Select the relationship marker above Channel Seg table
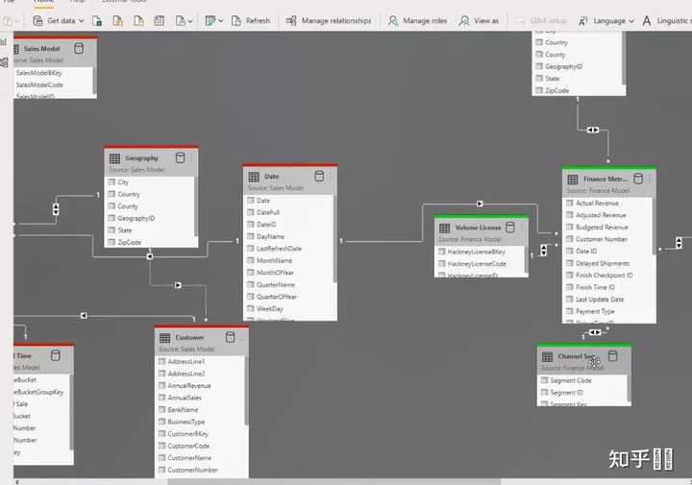The width and height of the screenshot is (692, 485). coord(595,332)
